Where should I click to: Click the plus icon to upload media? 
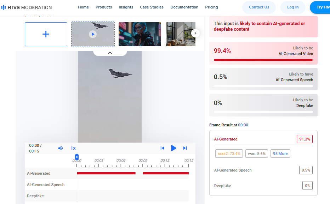pyautogui.click(x=46, y=34)
